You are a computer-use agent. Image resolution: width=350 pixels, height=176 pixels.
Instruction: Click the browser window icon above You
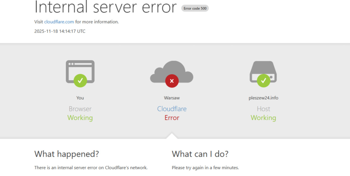(x=80, y=69)
